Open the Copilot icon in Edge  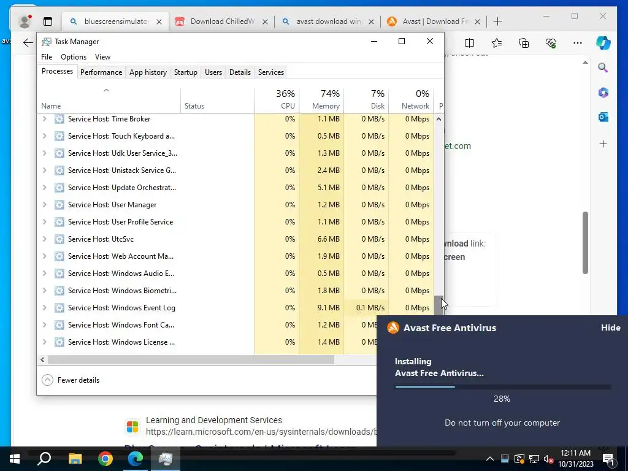click(603, 42)
